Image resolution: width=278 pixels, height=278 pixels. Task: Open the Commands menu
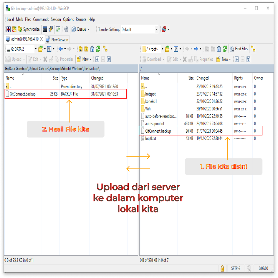click(41, 19)
